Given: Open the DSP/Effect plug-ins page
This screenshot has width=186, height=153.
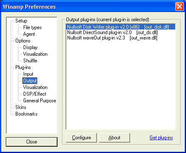Looking at the screenshot, I should tap(35, 94).
